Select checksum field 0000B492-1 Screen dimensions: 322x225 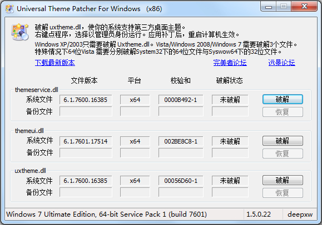(x=181, y=100)
